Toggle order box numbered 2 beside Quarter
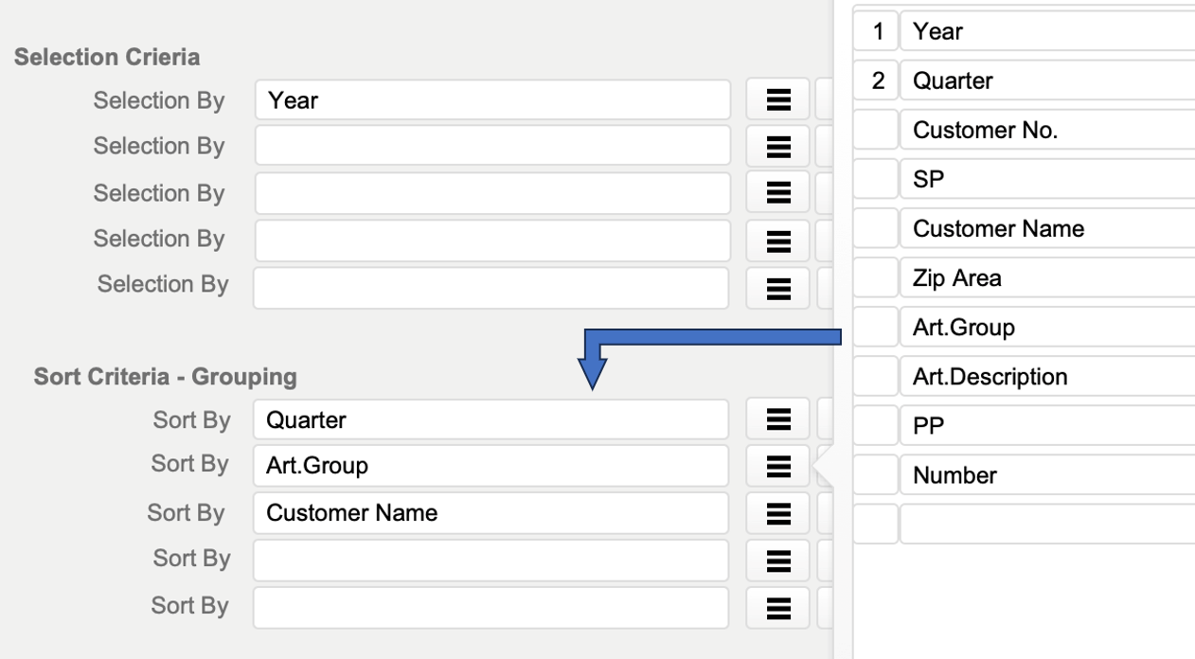This screenshot has width=1195, height=659. point(876,80)
